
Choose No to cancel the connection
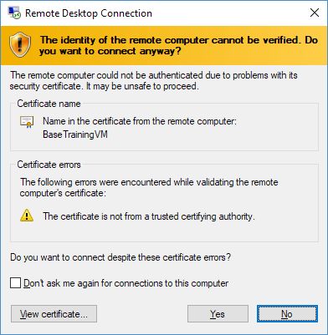(x=287, y=314)
